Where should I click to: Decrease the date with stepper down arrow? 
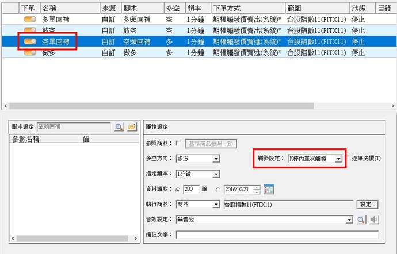(257, 192)
